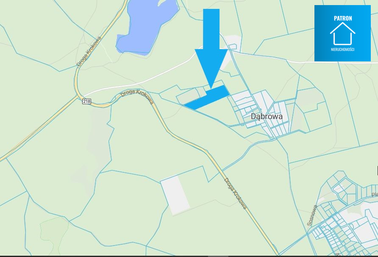Click the Sosnowa street label

312,216
